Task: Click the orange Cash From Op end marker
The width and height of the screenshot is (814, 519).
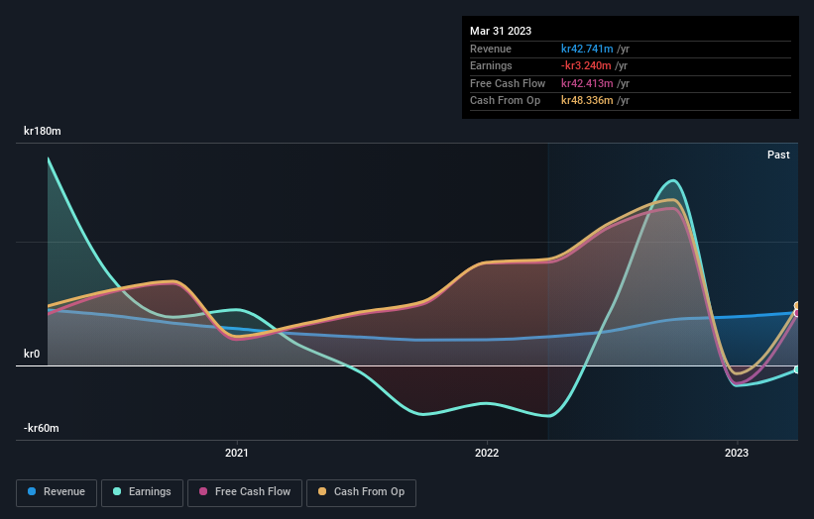Action: pyautogui.click(x=797, y=306)
